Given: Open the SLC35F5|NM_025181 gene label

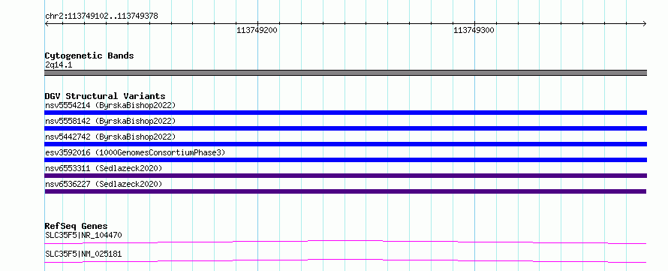Looking at the screenshot, I should pos(83,254).
